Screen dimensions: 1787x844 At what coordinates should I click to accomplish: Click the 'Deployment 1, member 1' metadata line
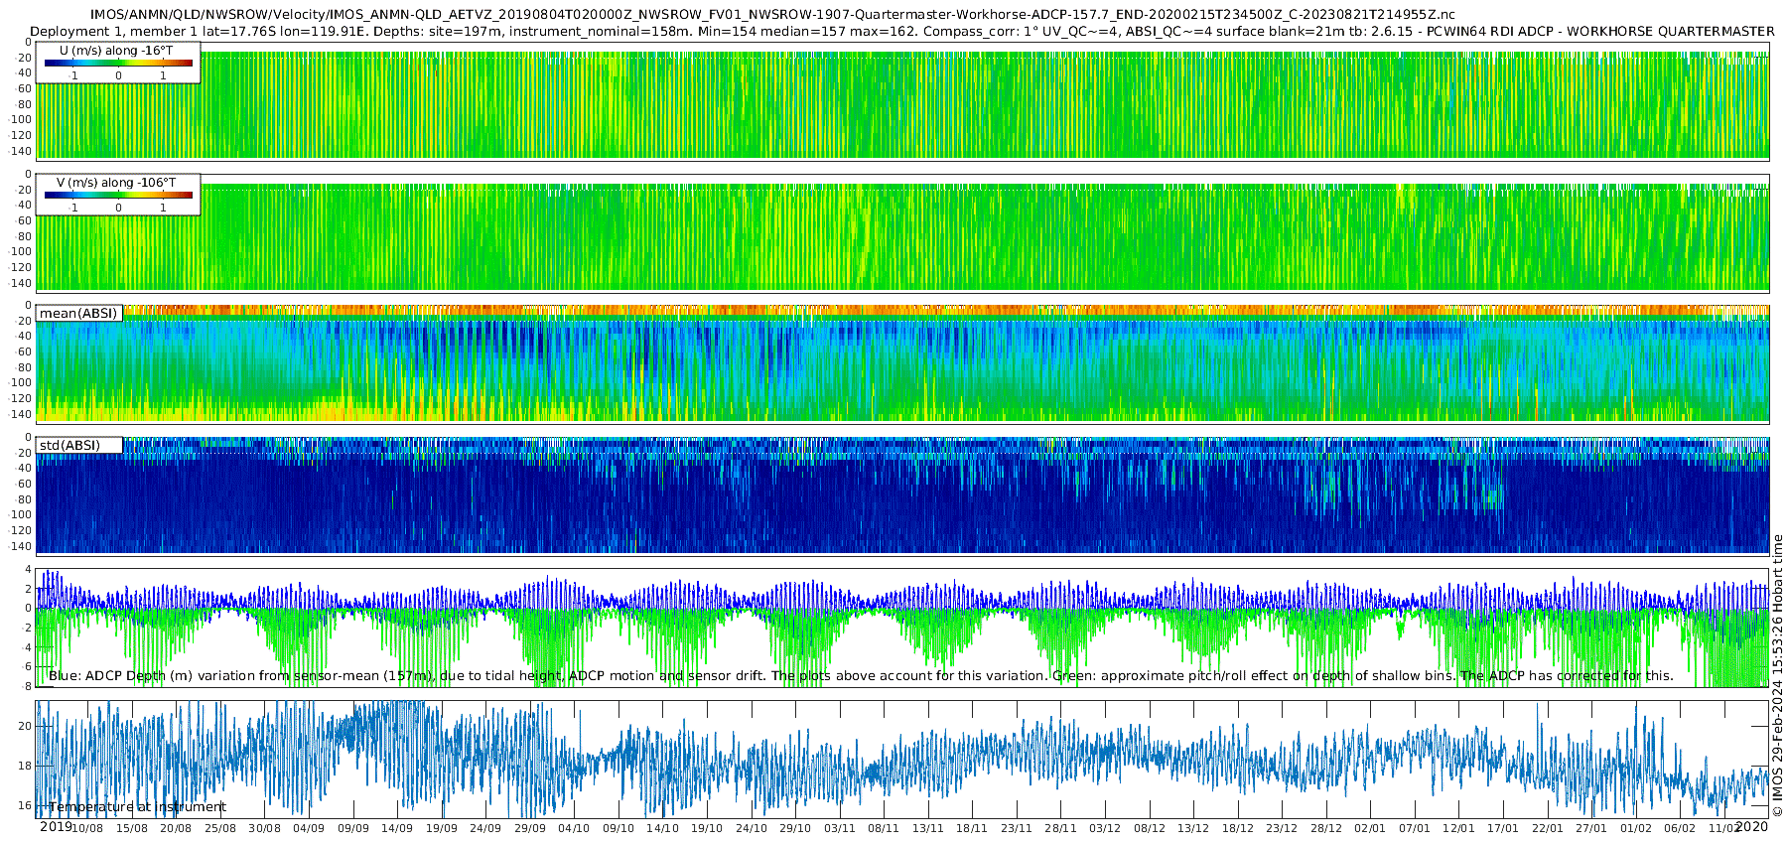click(x=902, y=32)
